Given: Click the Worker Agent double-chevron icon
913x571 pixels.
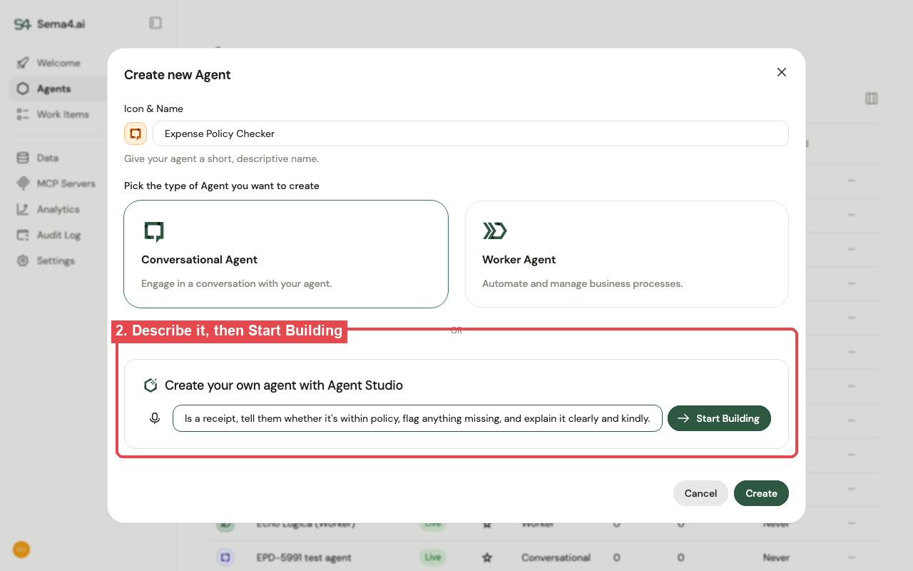Looking at the screenshot, I should [494, 231].
